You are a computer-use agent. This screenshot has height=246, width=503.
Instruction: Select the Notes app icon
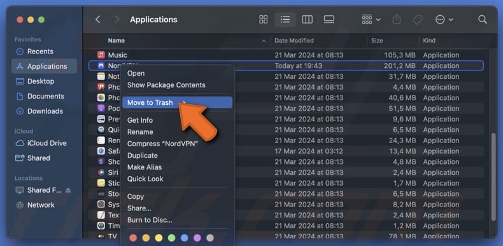point(101,76)
